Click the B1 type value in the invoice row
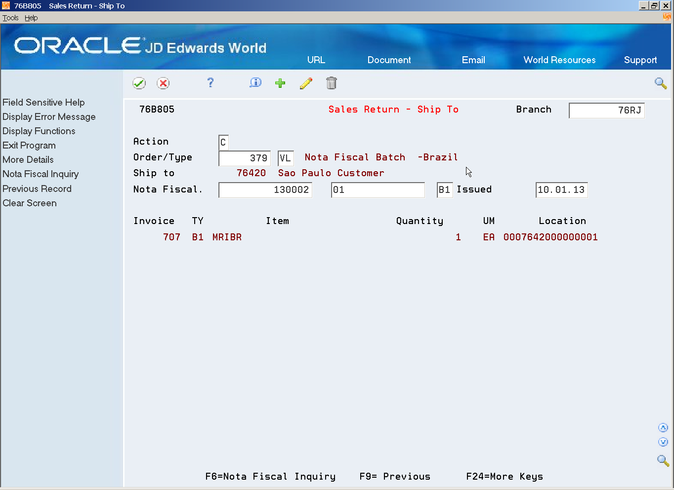 click(198, 237)
